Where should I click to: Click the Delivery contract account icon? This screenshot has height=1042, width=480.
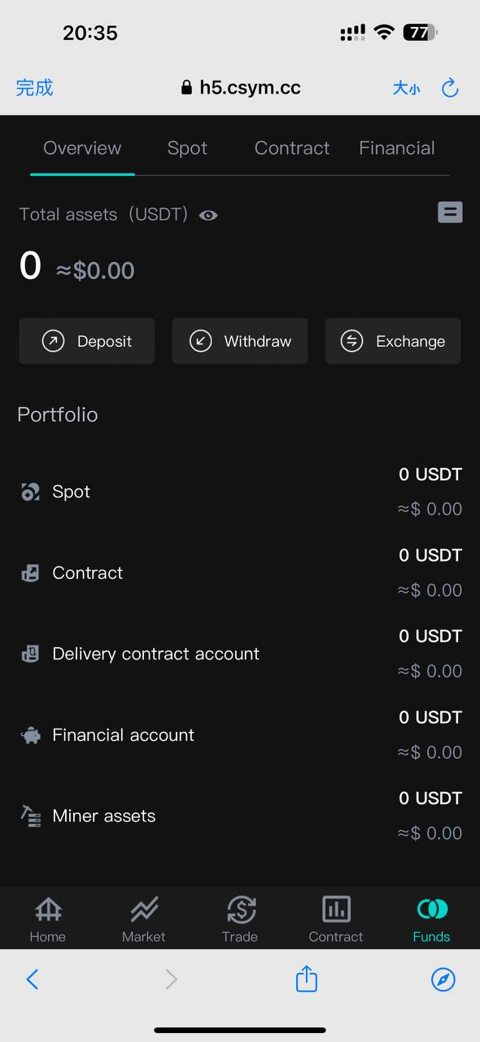click(30, 654)
